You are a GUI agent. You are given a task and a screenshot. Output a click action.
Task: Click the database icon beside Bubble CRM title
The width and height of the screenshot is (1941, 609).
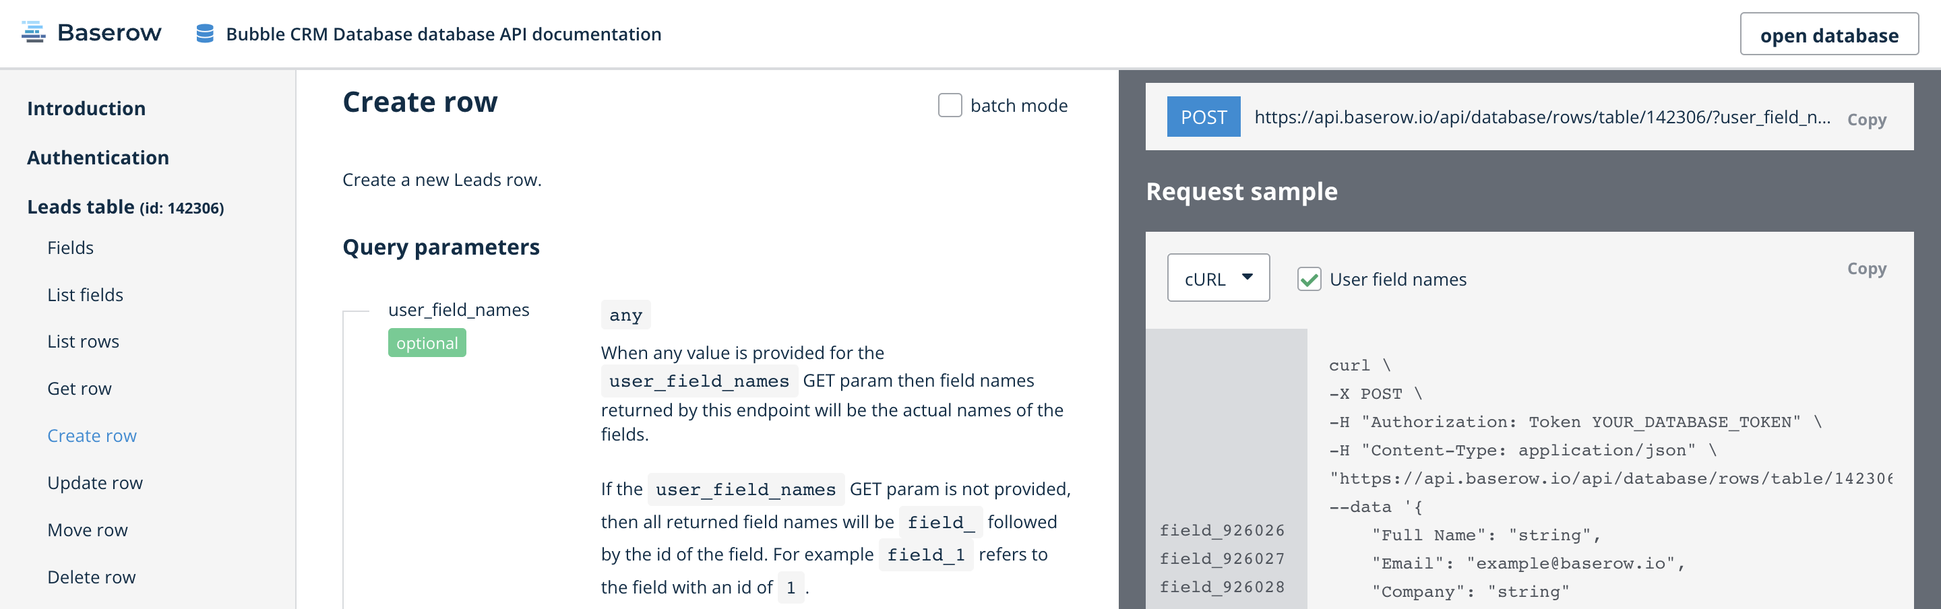pos(205,33)
